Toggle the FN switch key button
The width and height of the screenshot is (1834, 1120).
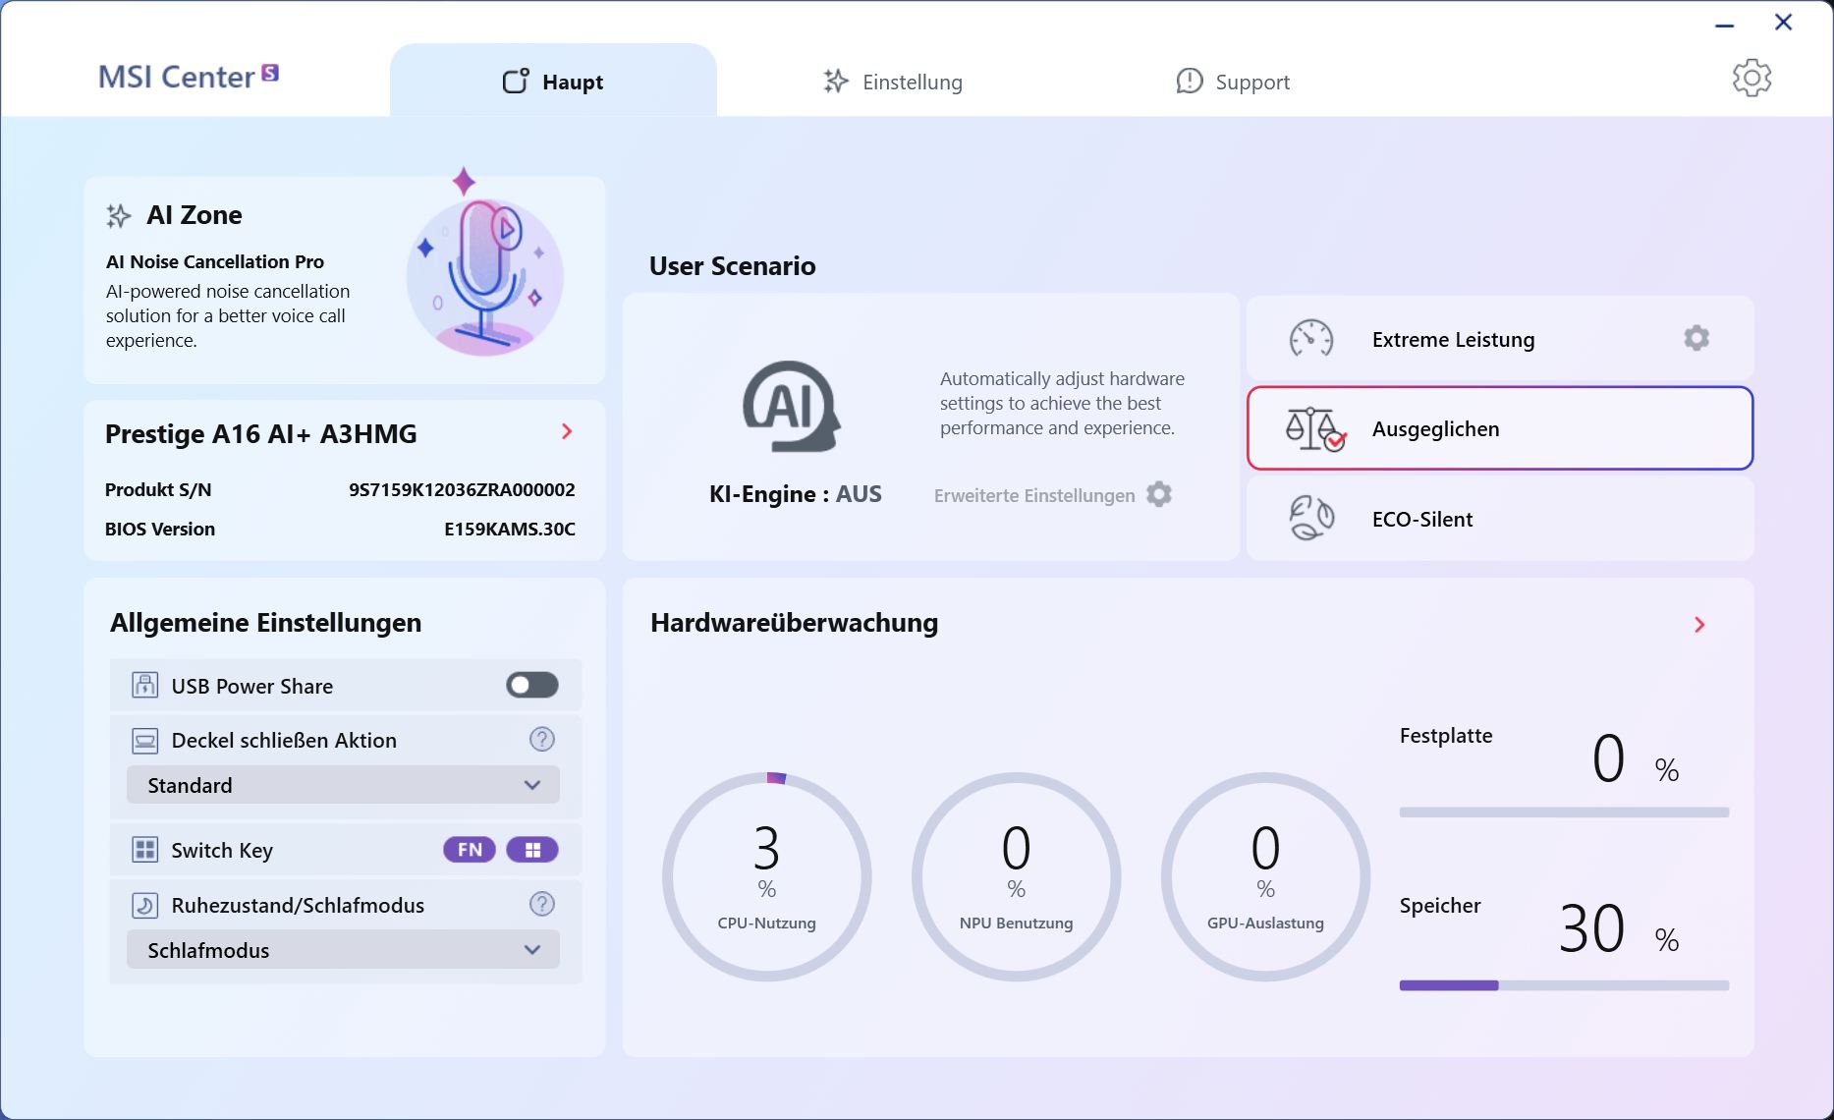pyautogui.click(x=470, y=849)
